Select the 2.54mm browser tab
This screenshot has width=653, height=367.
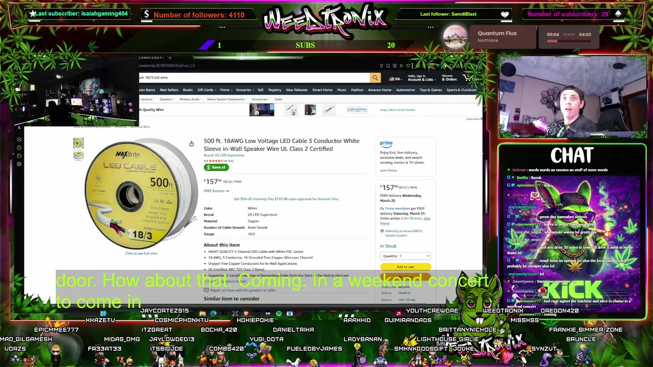[x=152, y=58]
